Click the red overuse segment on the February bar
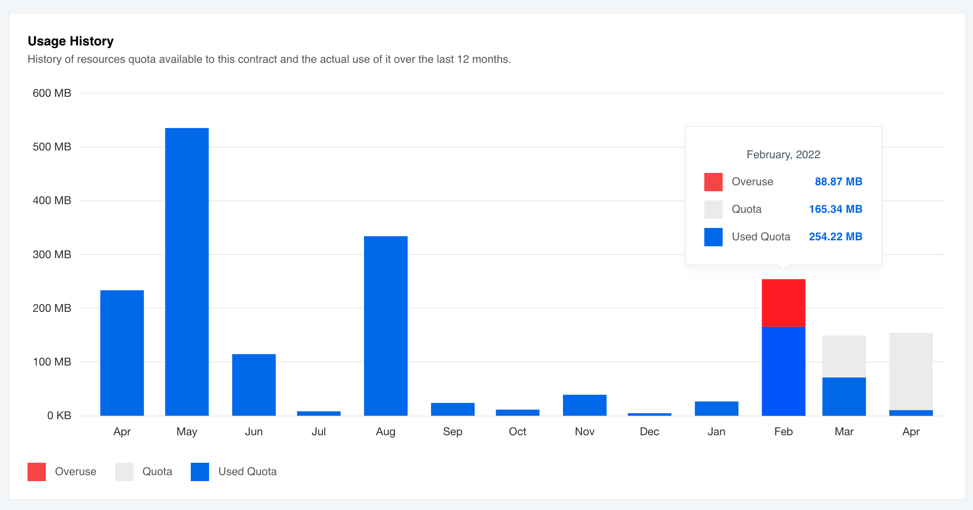The width and height of the screenshot is (973, 510). pyautogui.click(x=783, y=303)
